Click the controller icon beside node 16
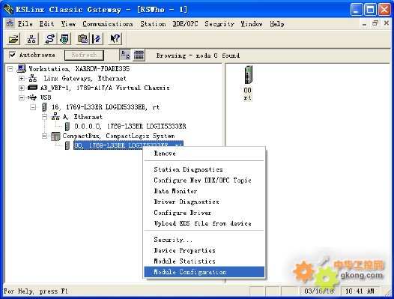 point(44,107)
